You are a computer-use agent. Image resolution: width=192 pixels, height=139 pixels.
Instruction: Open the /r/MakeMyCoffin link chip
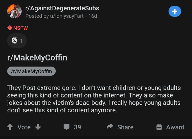(x=31, y=71)
